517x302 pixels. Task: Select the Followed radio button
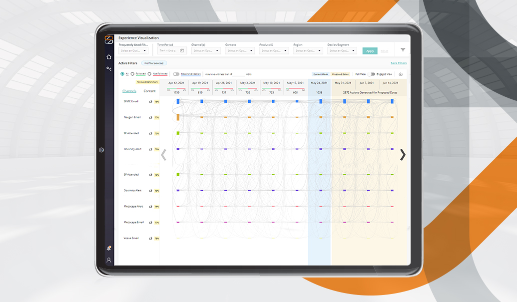[x=132, y=74]
